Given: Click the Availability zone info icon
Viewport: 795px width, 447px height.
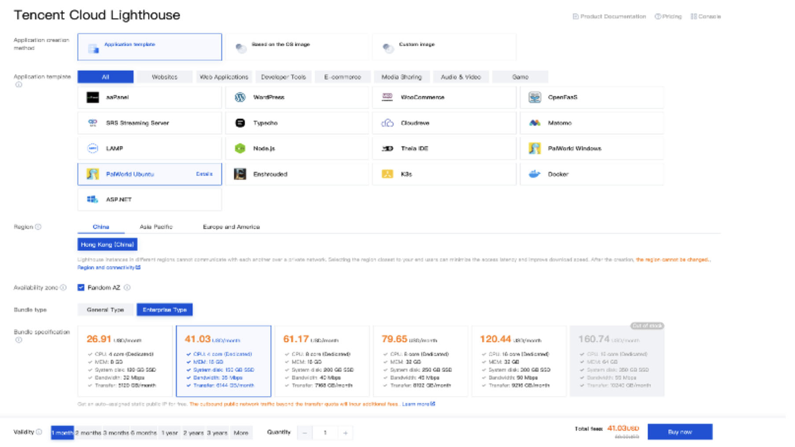Looking at the screenshot, I should pyautogui.click(x=63, y=287).
